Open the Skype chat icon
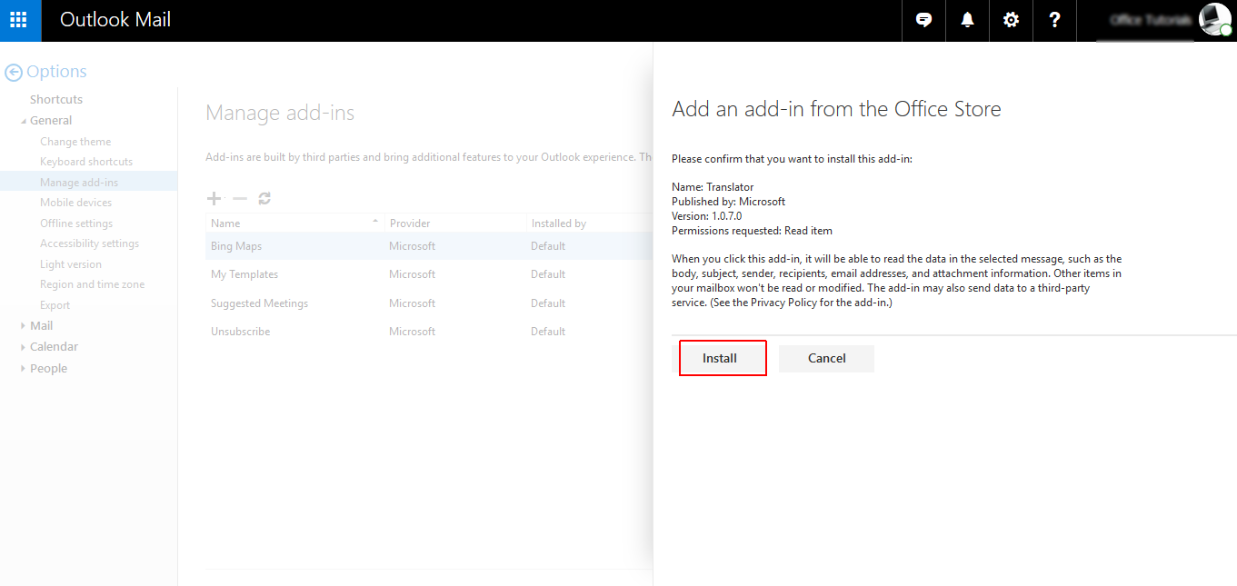Image resolution: width=1237 pixels, height=586 pixels. [x=923, y=20]
